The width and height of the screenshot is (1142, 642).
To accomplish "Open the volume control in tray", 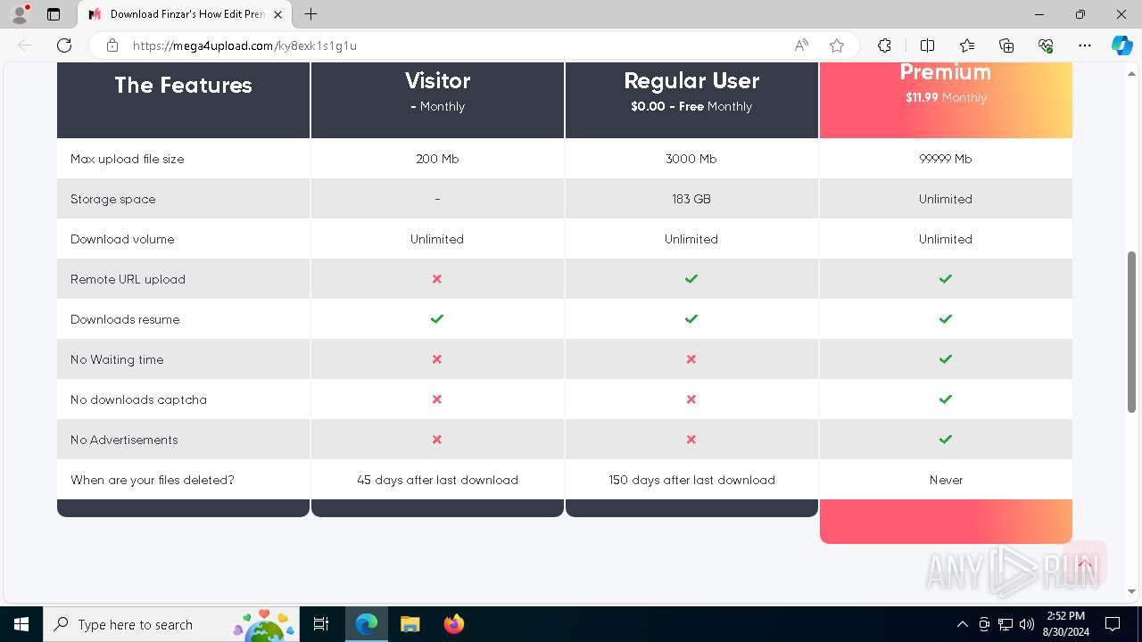I will [1026, 624].
